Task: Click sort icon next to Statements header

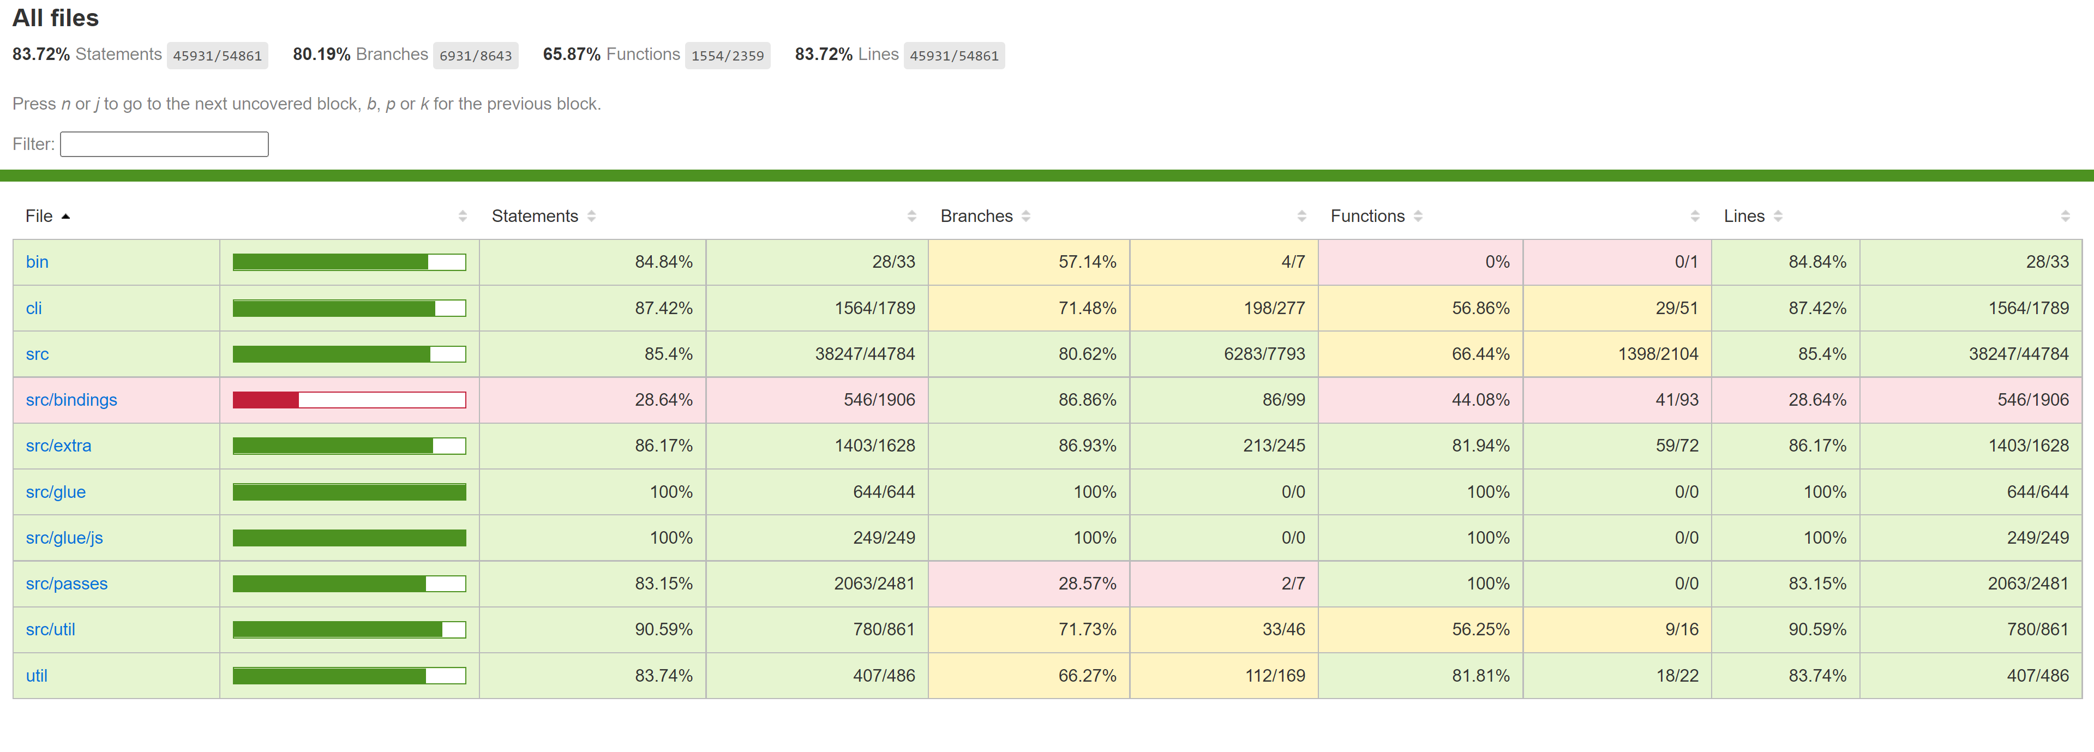Action: pyautogui.click(x=591, y=216)
